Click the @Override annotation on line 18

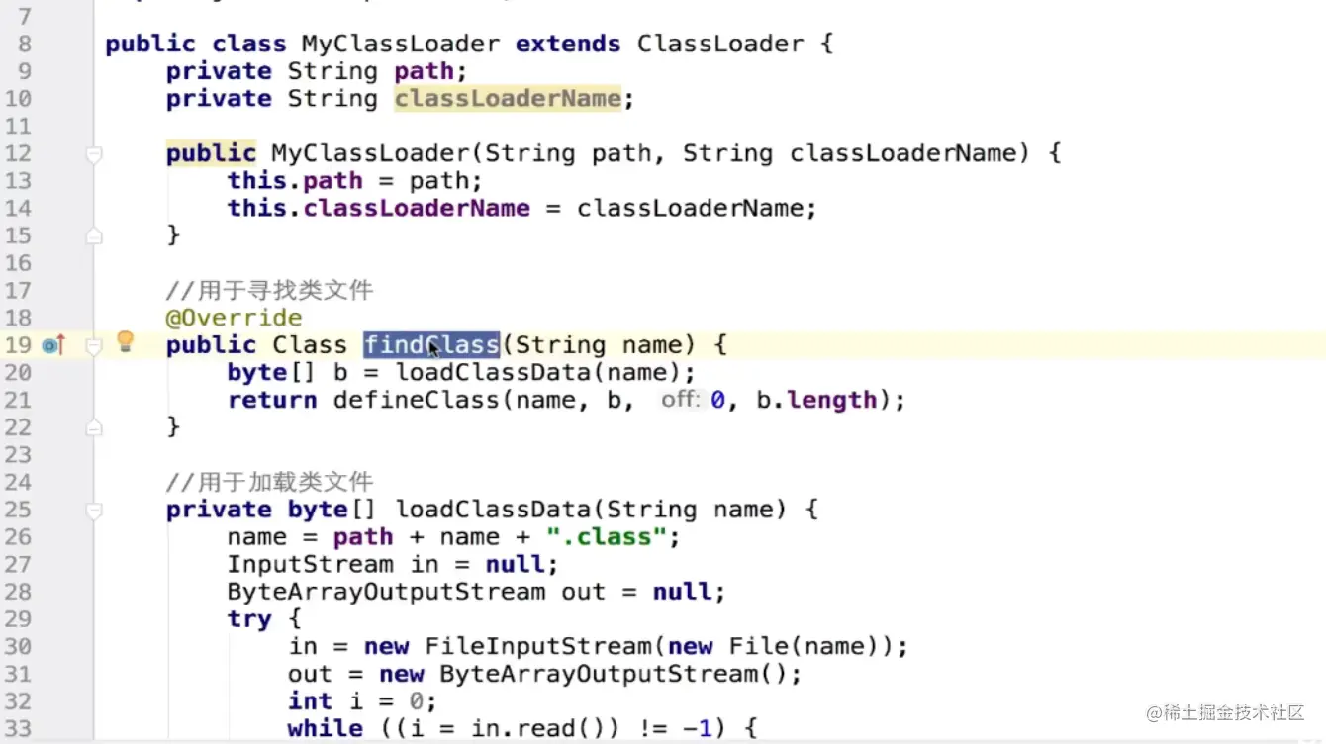235,317
